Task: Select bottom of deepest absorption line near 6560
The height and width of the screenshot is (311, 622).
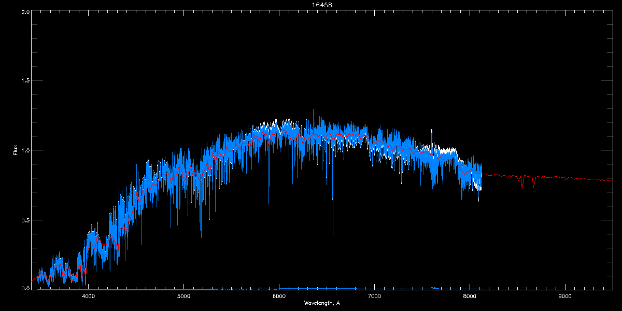Action: tap(333, 233)
